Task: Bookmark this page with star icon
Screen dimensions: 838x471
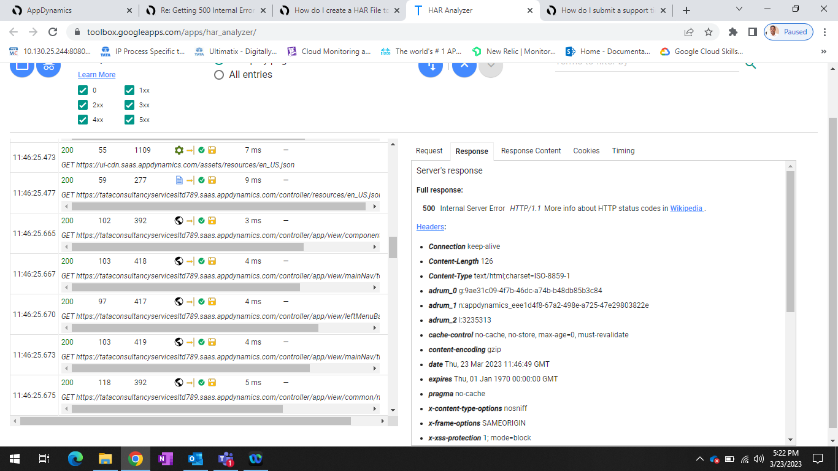Action: (709, 32)
